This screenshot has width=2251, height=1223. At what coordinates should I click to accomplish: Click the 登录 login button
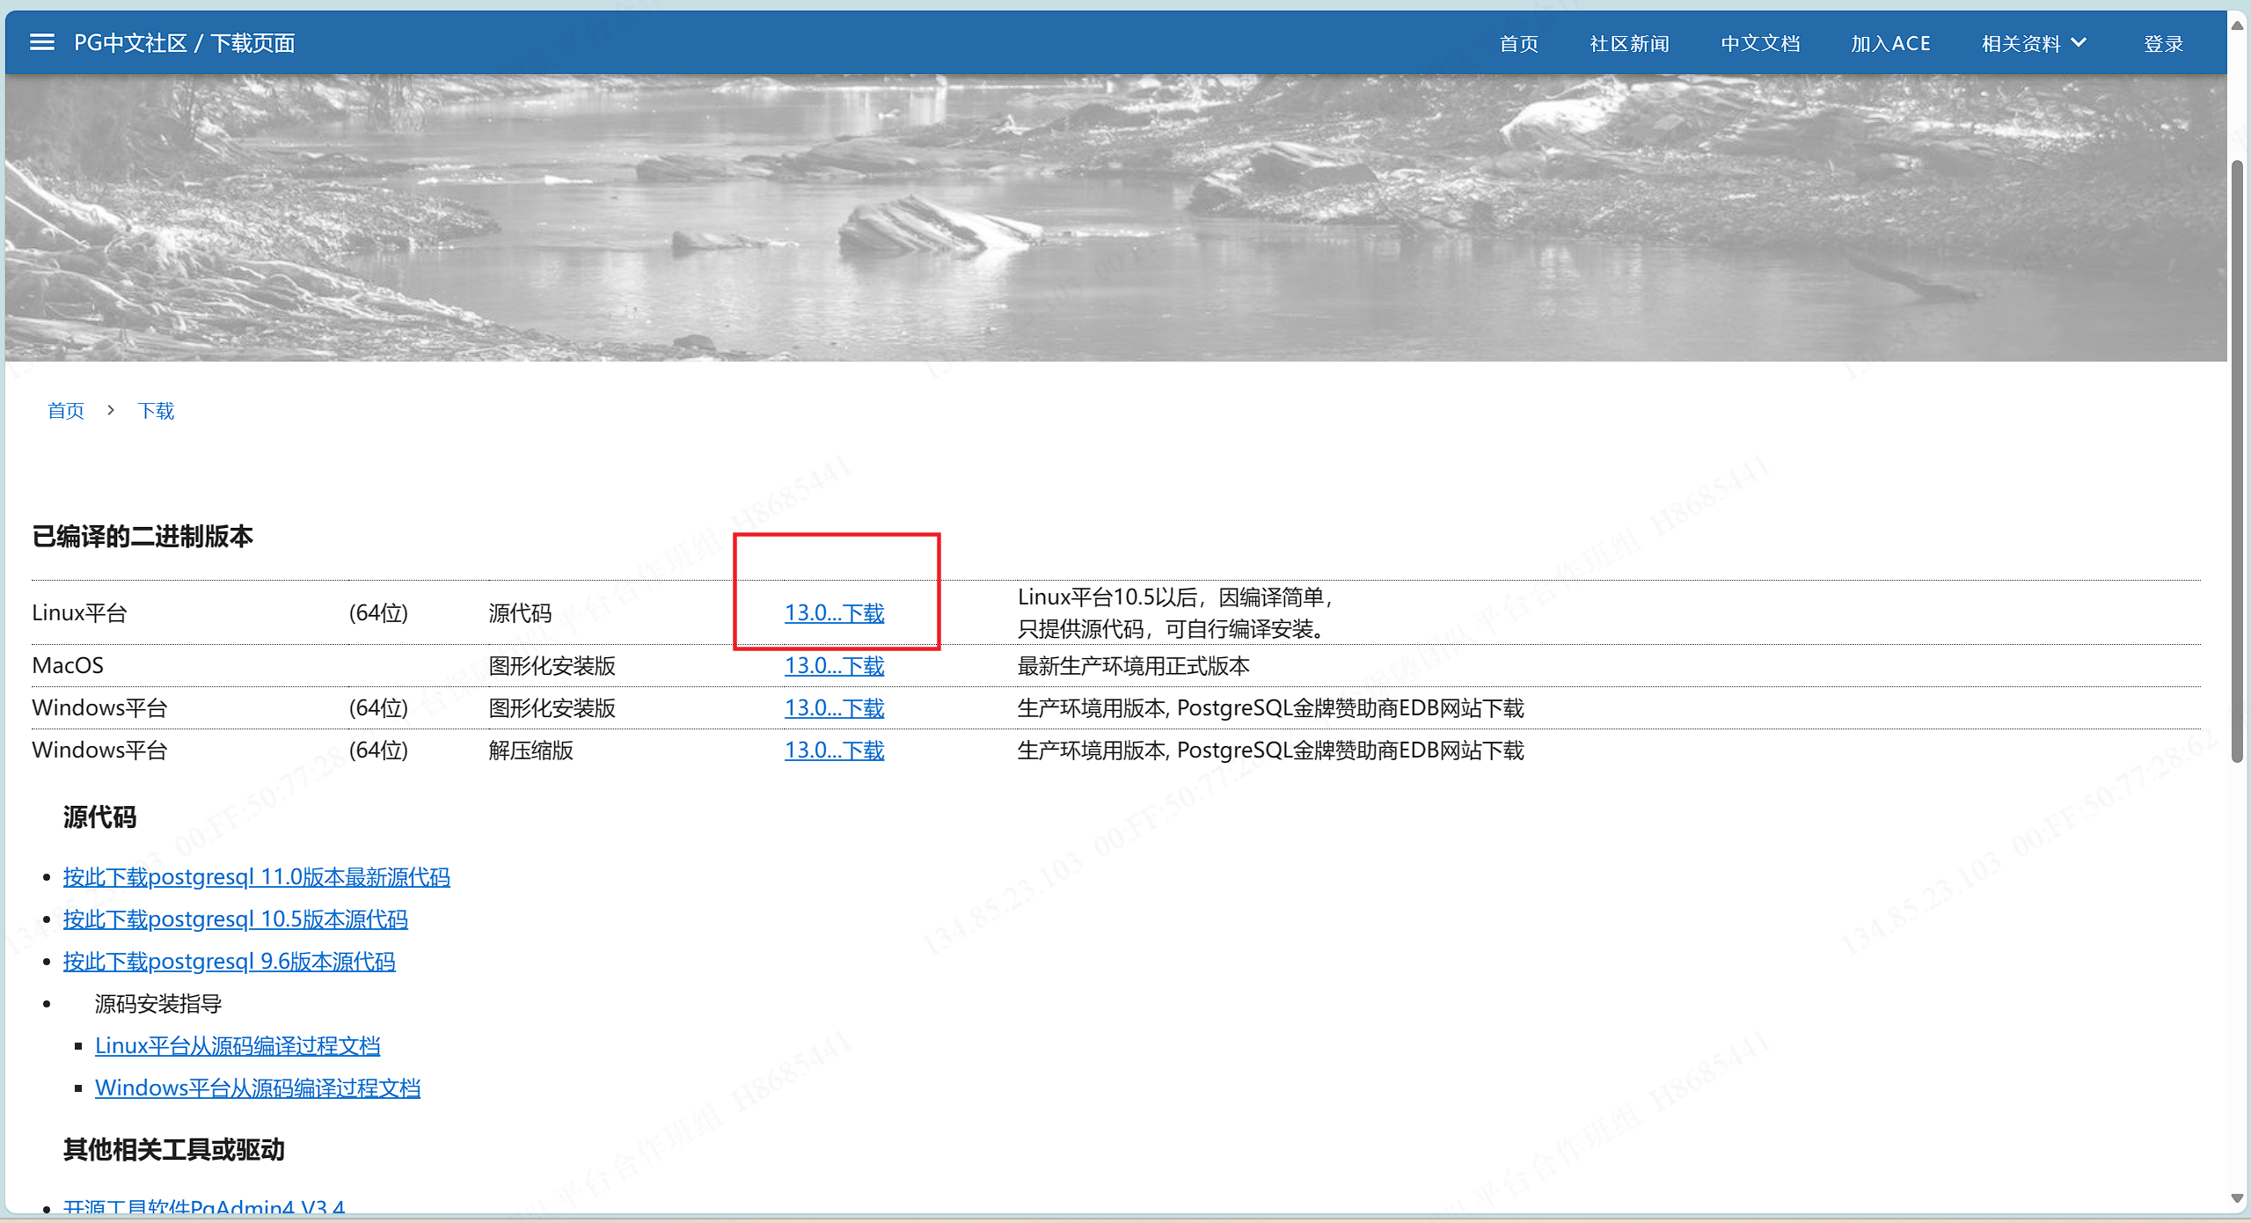[2162, 43]
